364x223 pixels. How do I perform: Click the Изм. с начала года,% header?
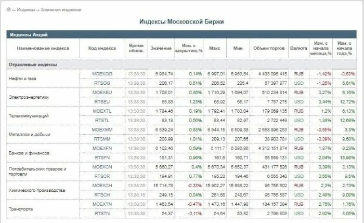tap(344, 48)
